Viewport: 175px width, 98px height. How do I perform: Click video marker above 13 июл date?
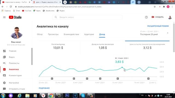pyautogui.click(x=118, y=79)
